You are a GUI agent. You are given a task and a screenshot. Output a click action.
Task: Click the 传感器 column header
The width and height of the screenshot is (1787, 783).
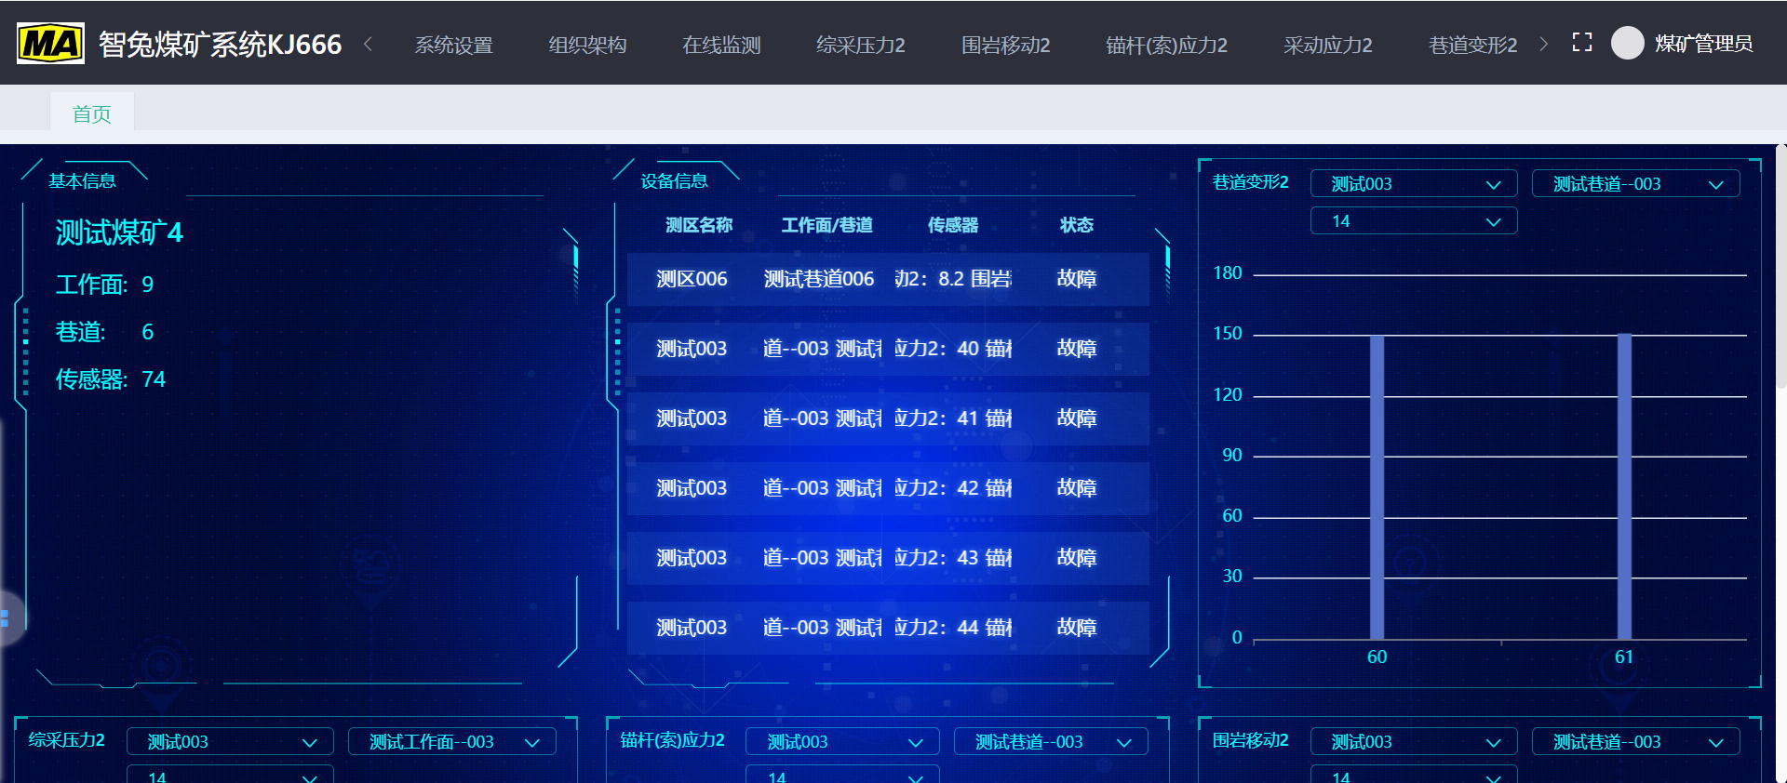(953, 225)
